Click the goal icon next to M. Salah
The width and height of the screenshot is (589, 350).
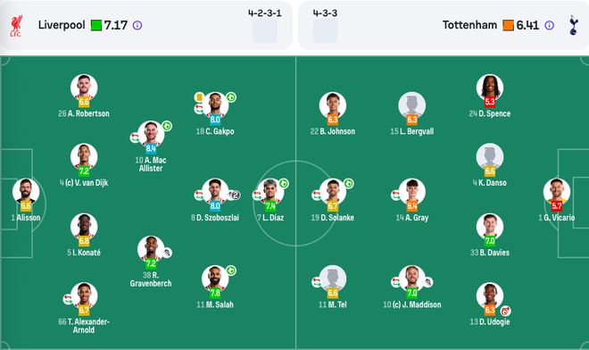pyautogui.click(x=231, y=271)
